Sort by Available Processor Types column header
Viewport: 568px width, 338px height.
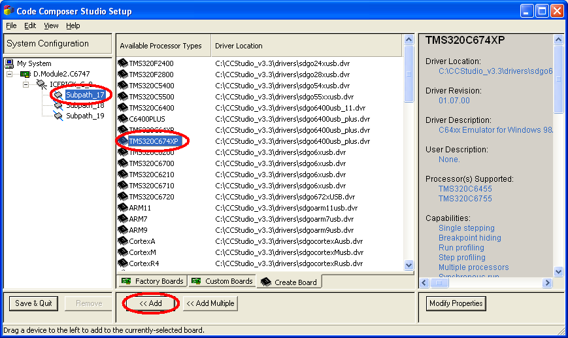(164, 46)
